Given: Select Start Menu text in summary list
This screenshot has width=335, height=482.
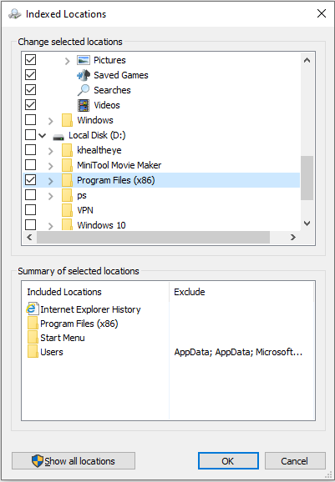Looking at the screenshot, I should click(x=63, y=338).
